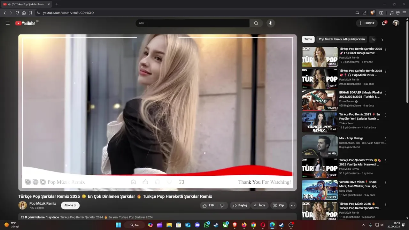Click the picture-in-picture address bar icon

point(357,13)
